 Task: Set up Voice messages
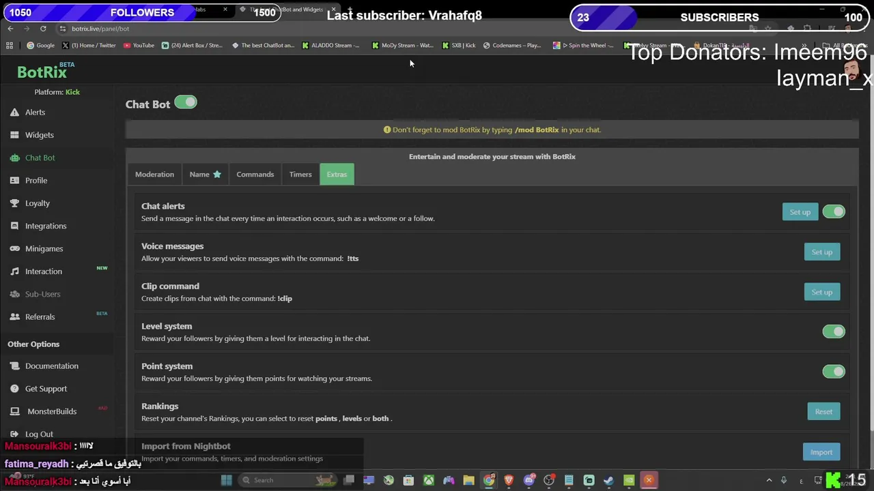[x=821, y=252]
